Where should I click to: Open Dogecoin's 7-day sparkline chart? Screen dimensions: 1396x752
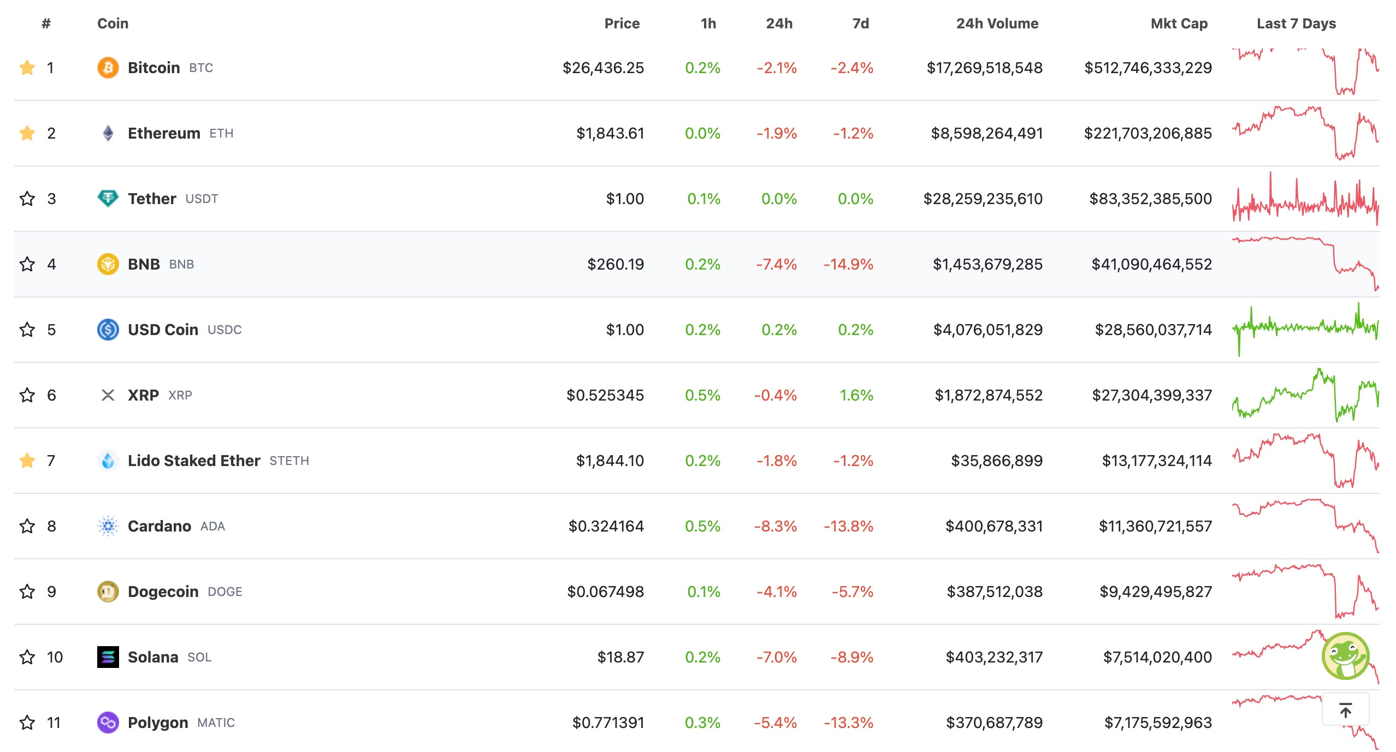[1305, 592]
